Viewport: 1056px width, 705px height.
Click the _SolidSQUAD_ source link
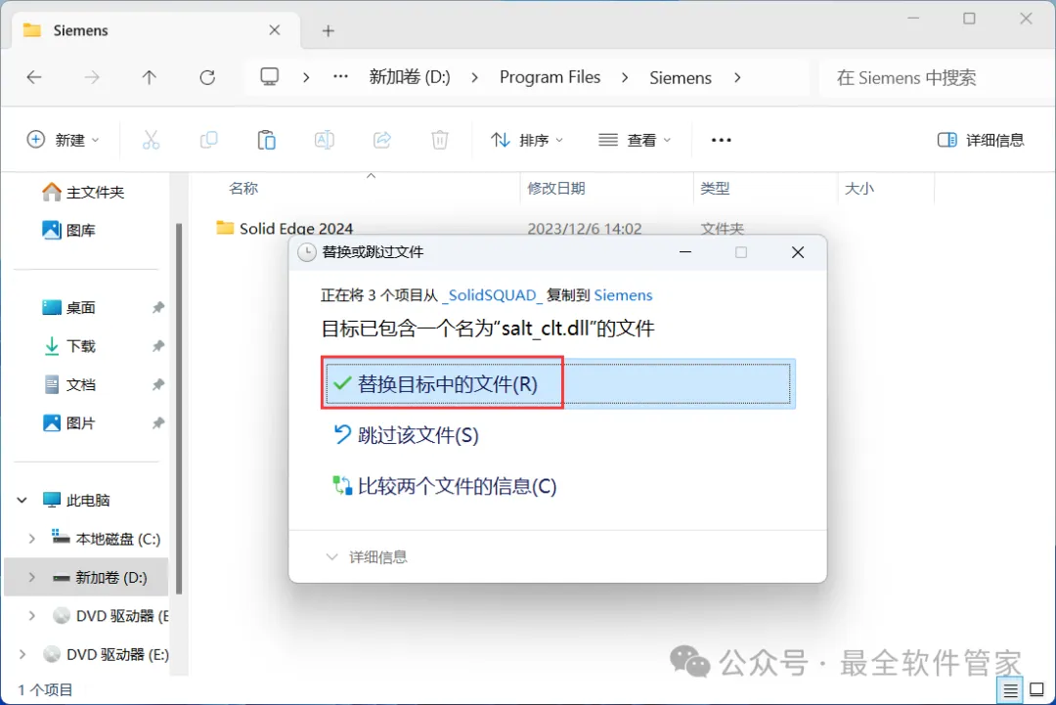pos(492,295)
